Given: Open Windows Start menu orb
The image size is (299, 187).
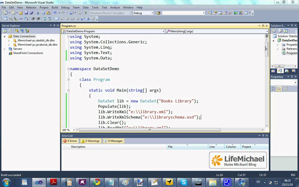Looking at the screenshot, I should coord(6,182).
